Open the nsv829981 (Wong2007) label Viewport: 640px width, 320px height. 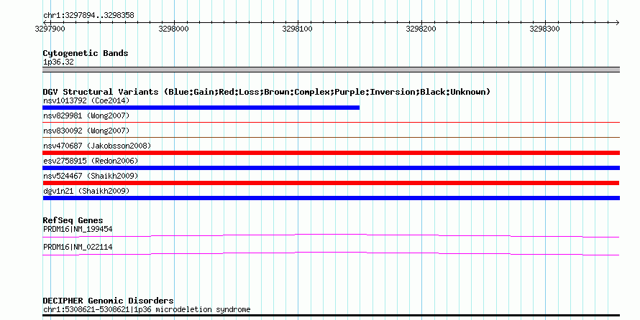86,116
